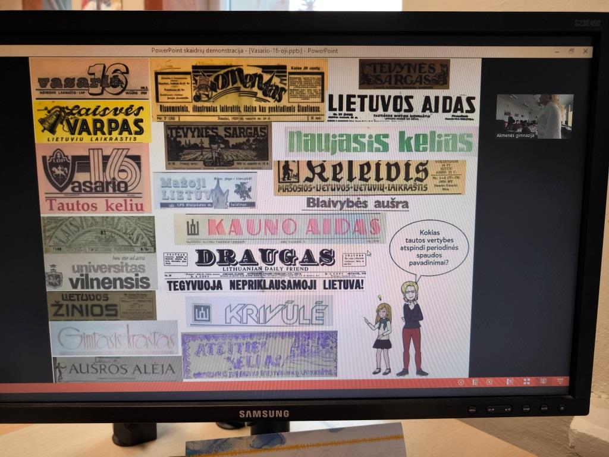This screenshot has width=609, height=457.
Task: Click the PowerPoint window title bar text
Action: pos(244,51)
